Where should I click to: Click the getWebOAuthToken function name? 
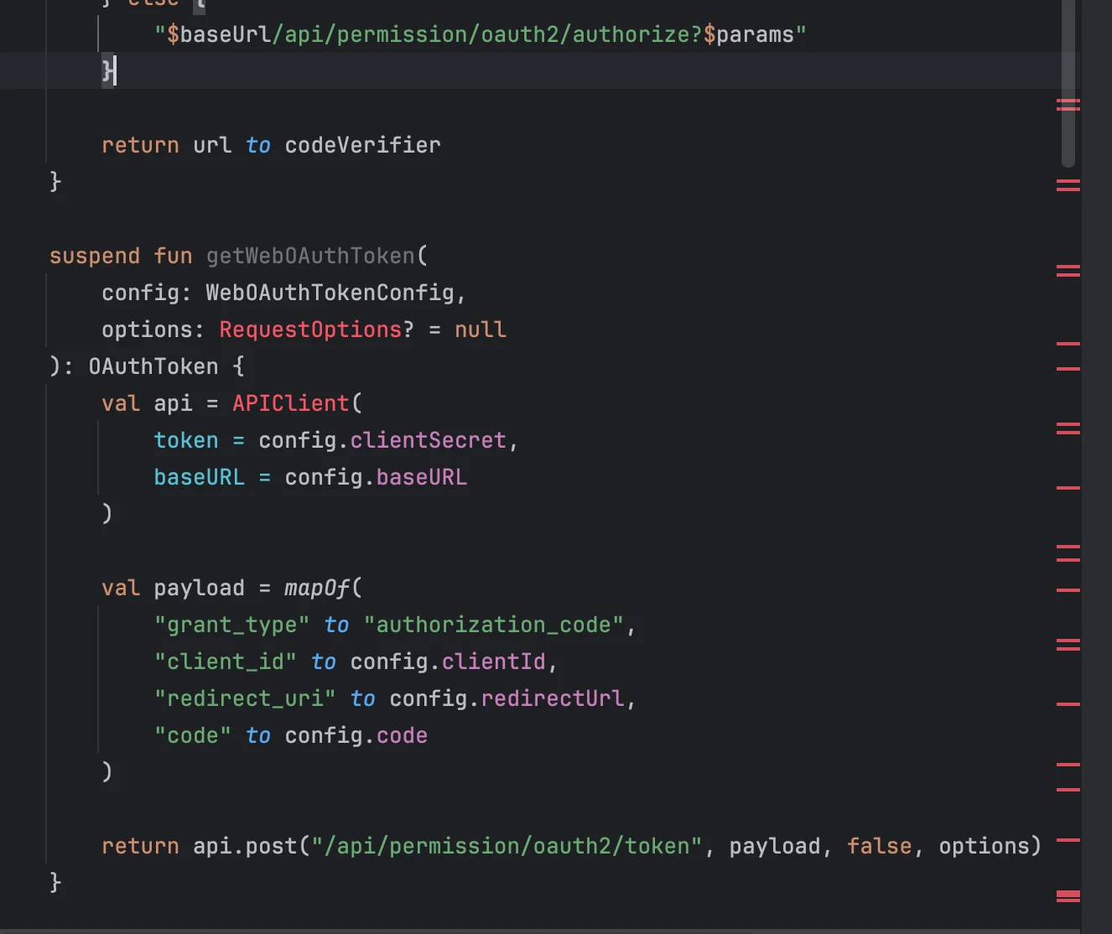coord(310,256)
